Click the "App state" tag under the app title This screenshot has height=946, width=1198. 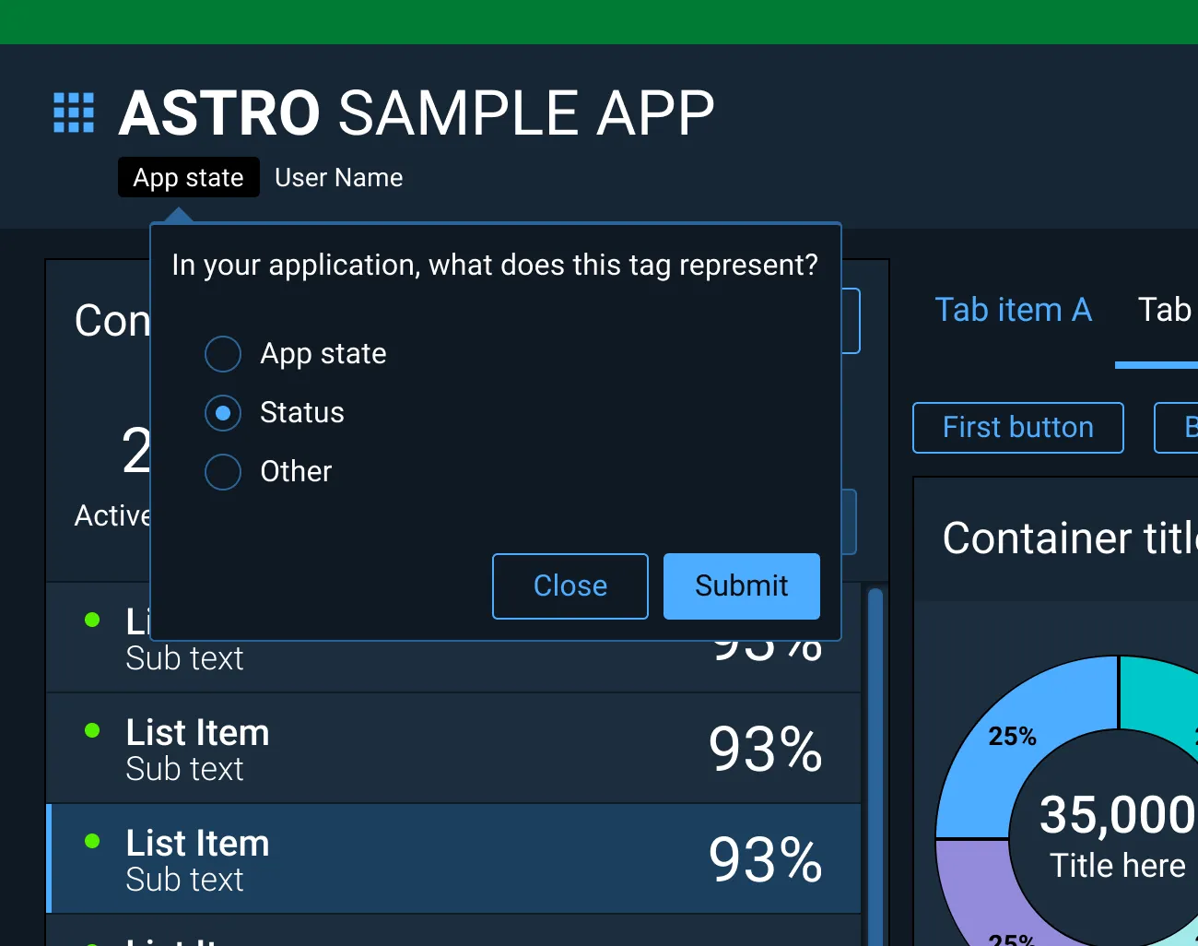click(x=188, y=177)
